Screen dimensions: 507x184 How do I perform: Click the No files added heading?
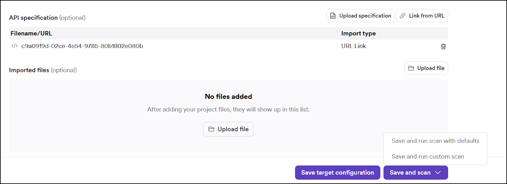tap(228, 96)
